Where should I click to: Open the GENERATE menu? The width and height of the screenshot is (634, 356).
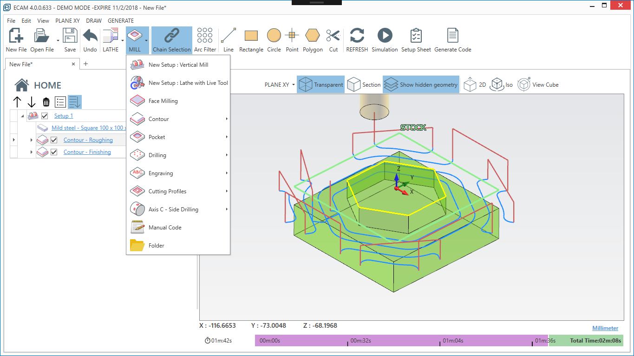point(120,20)
